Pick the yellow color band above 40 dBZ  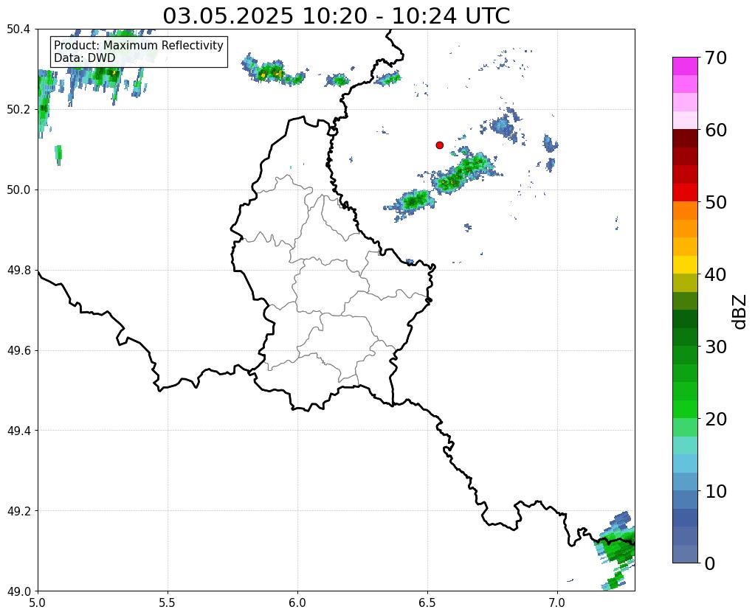(x=685, y=265)
